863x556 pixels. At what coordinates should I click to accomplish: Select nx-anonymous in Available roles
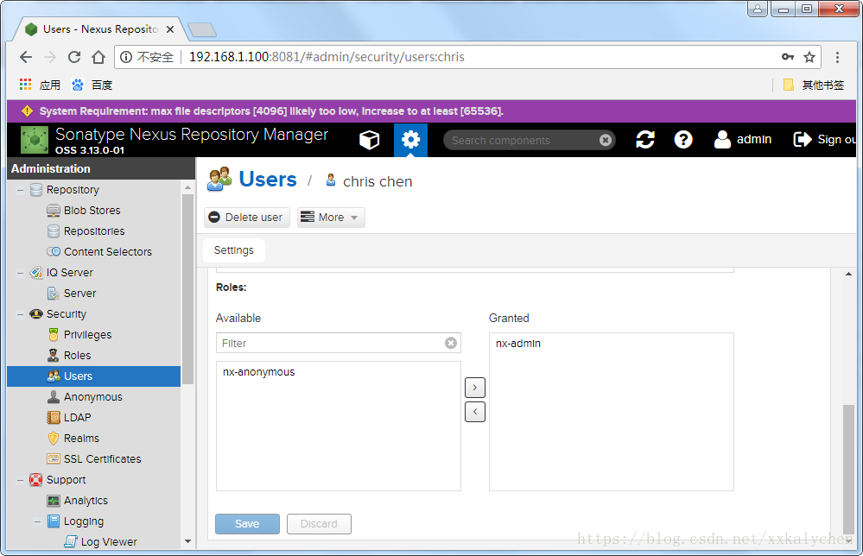pos(338,372)
